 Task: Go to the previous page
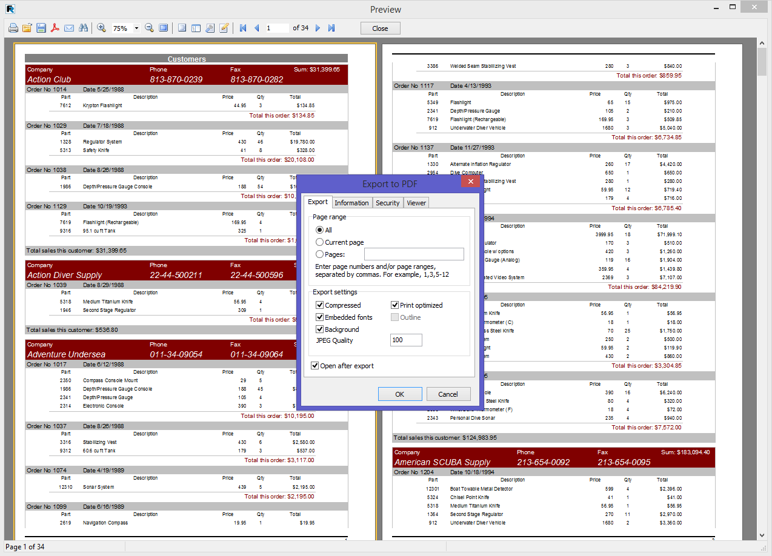257,28
